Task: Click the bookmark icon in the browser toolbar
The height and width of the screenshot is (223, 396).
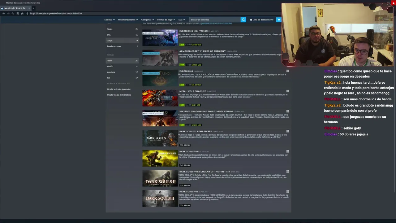Action: point(18,13)
